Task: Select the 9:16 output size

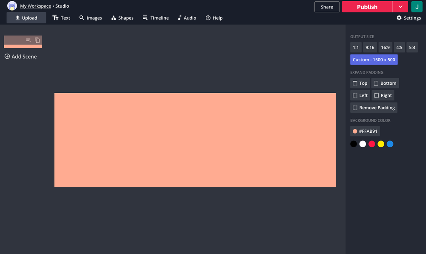Action: 370,47
